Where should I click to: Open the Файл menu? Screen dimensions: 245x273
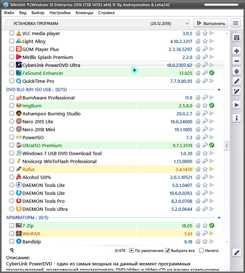(9, 13)
